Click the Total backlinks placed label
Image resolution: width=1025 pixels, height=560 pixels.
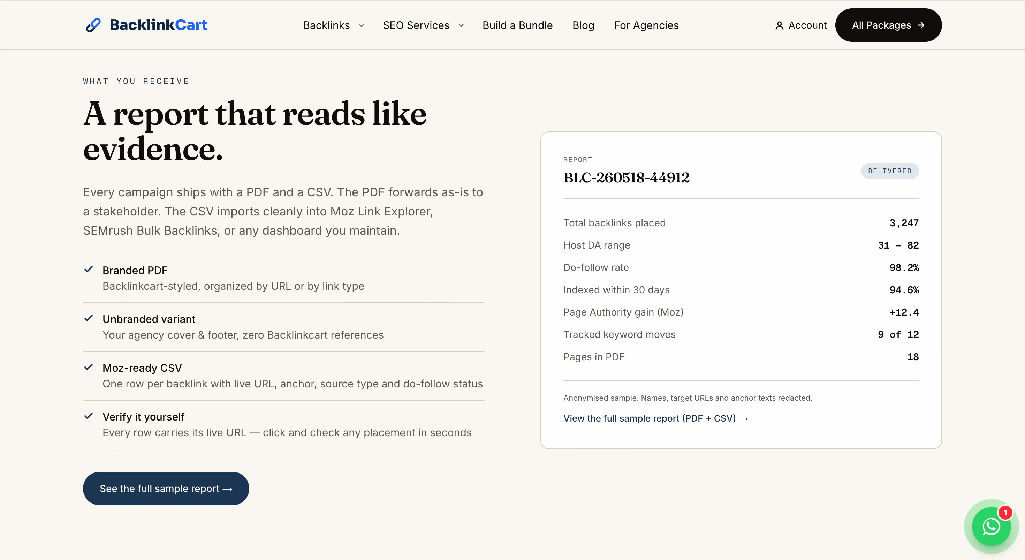coord(614,223)
